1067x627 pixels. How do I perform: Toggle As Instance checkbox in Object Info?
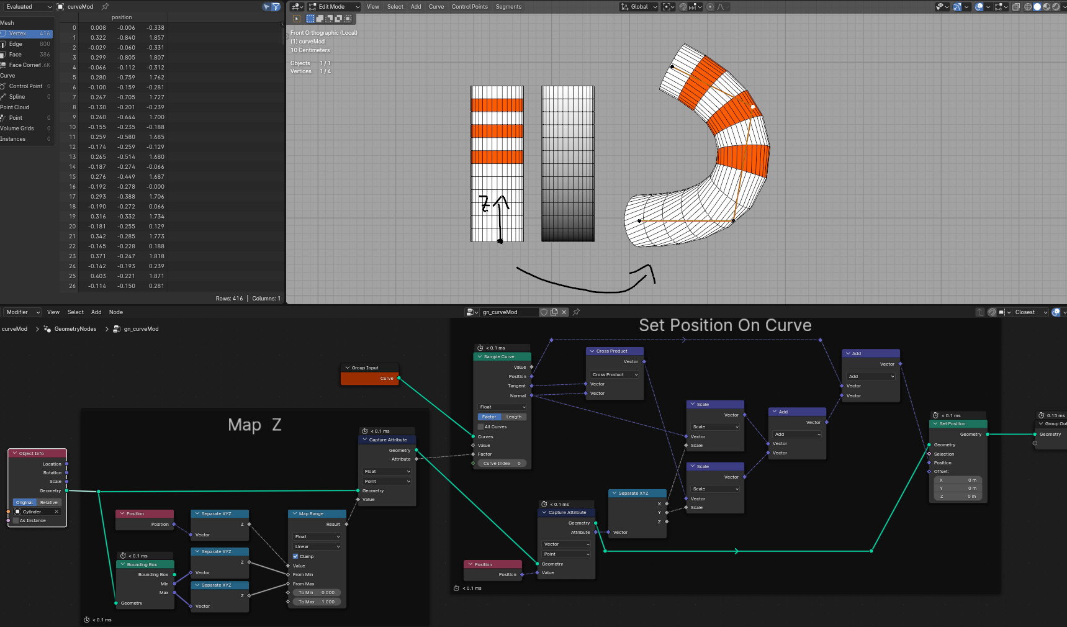(x=16, y=521)
